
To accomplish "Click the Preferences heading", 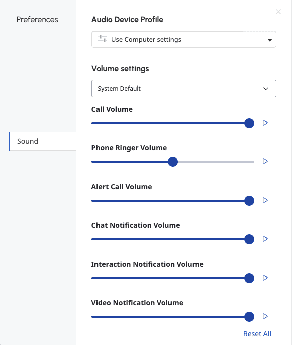I will [x=37, y=20].
